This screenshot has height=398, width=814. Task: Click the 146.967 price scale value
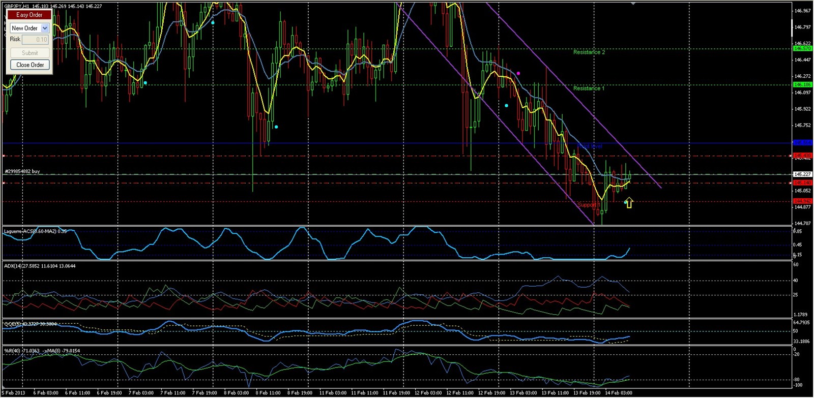803,11
